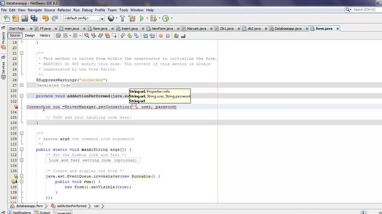The width and height of the screenshot is (382, 214).
Task: Click the Shift Line Right icon
Action: click(x=152, y=36)
